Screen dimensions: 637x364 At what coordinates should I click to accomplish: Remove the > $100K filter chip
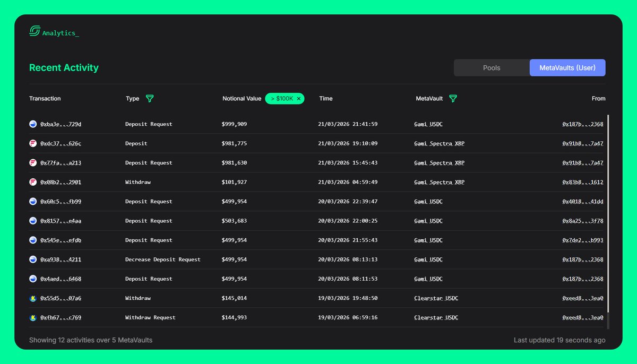(x=299, y=99)
